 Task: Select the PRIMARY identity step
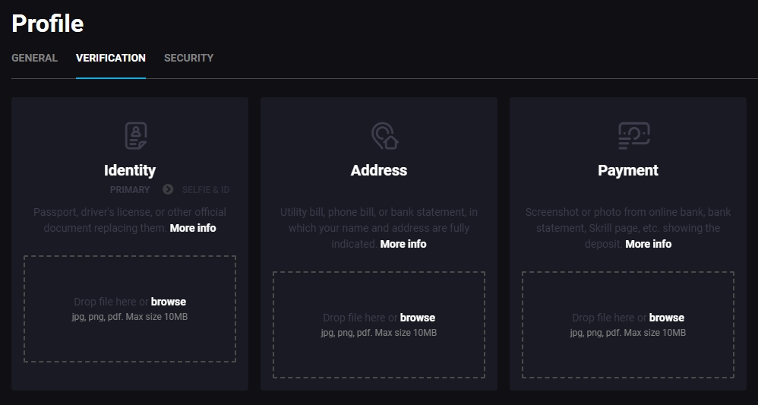pyautogui.click(x=130, y=189)
